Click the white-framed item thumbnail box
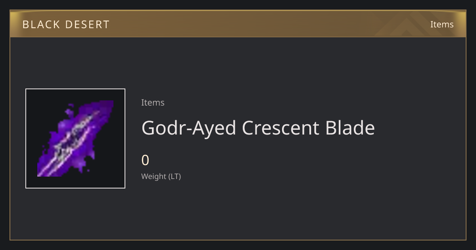This screenshot has height=250, width=476. click(75, 138)
